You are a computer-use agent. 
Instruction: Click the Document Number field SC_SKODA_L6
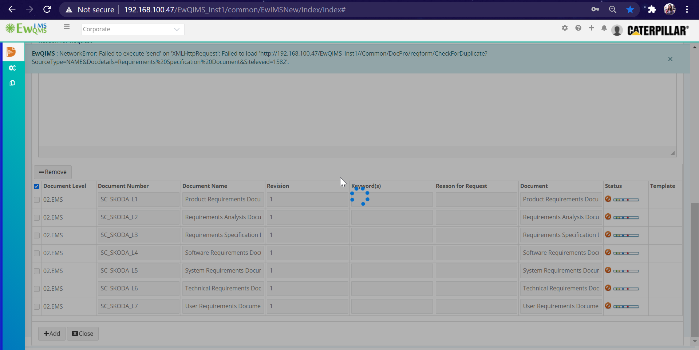pyautogui.click(x=138, y=289)
